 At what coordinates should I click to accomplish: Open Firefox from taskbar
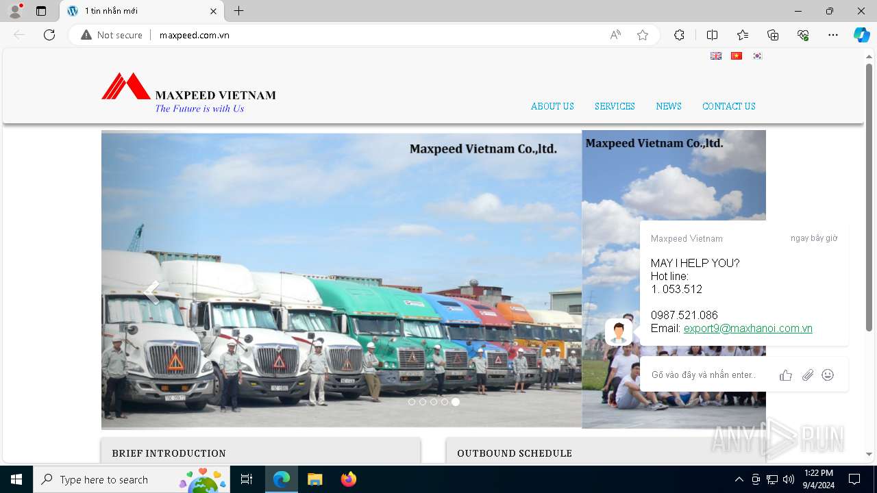(x=349, y=479)
